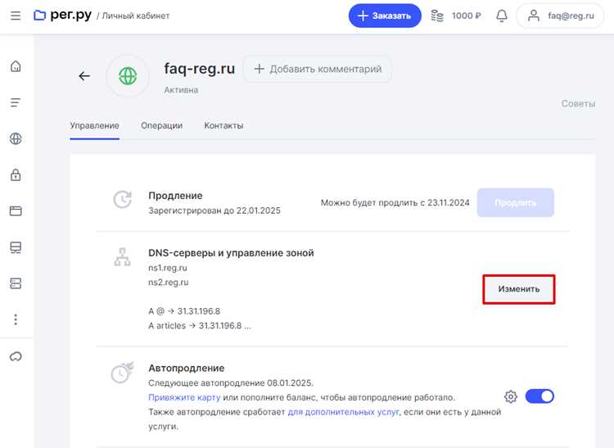Go back with the left arrow

(84, 76)
